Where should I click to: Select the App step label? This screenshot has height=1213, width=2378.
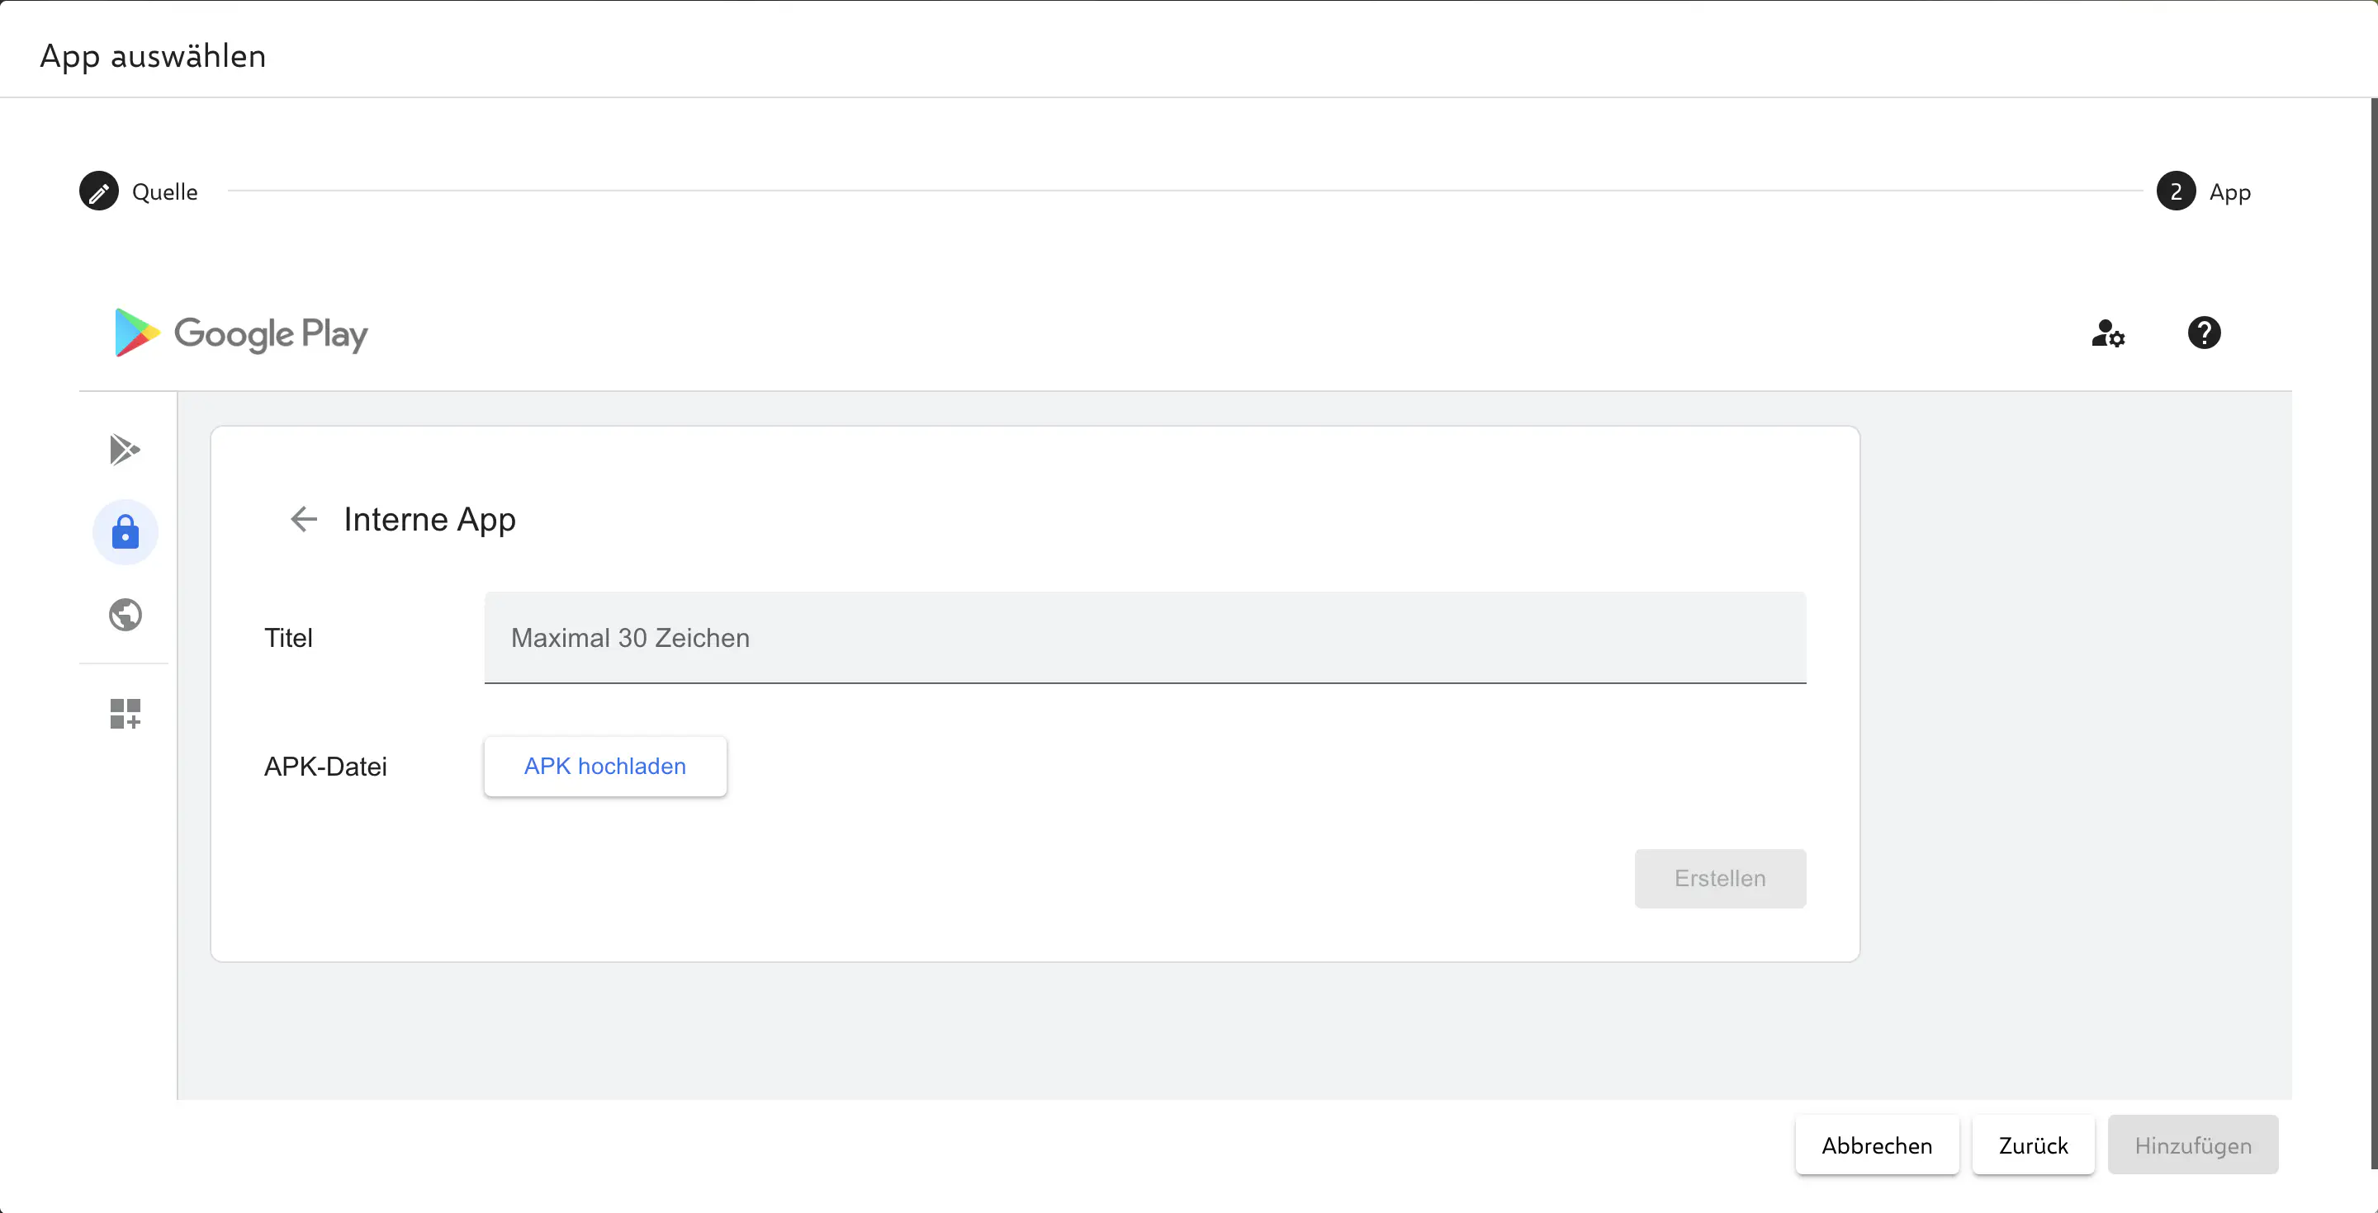[x=2229, y=192]
